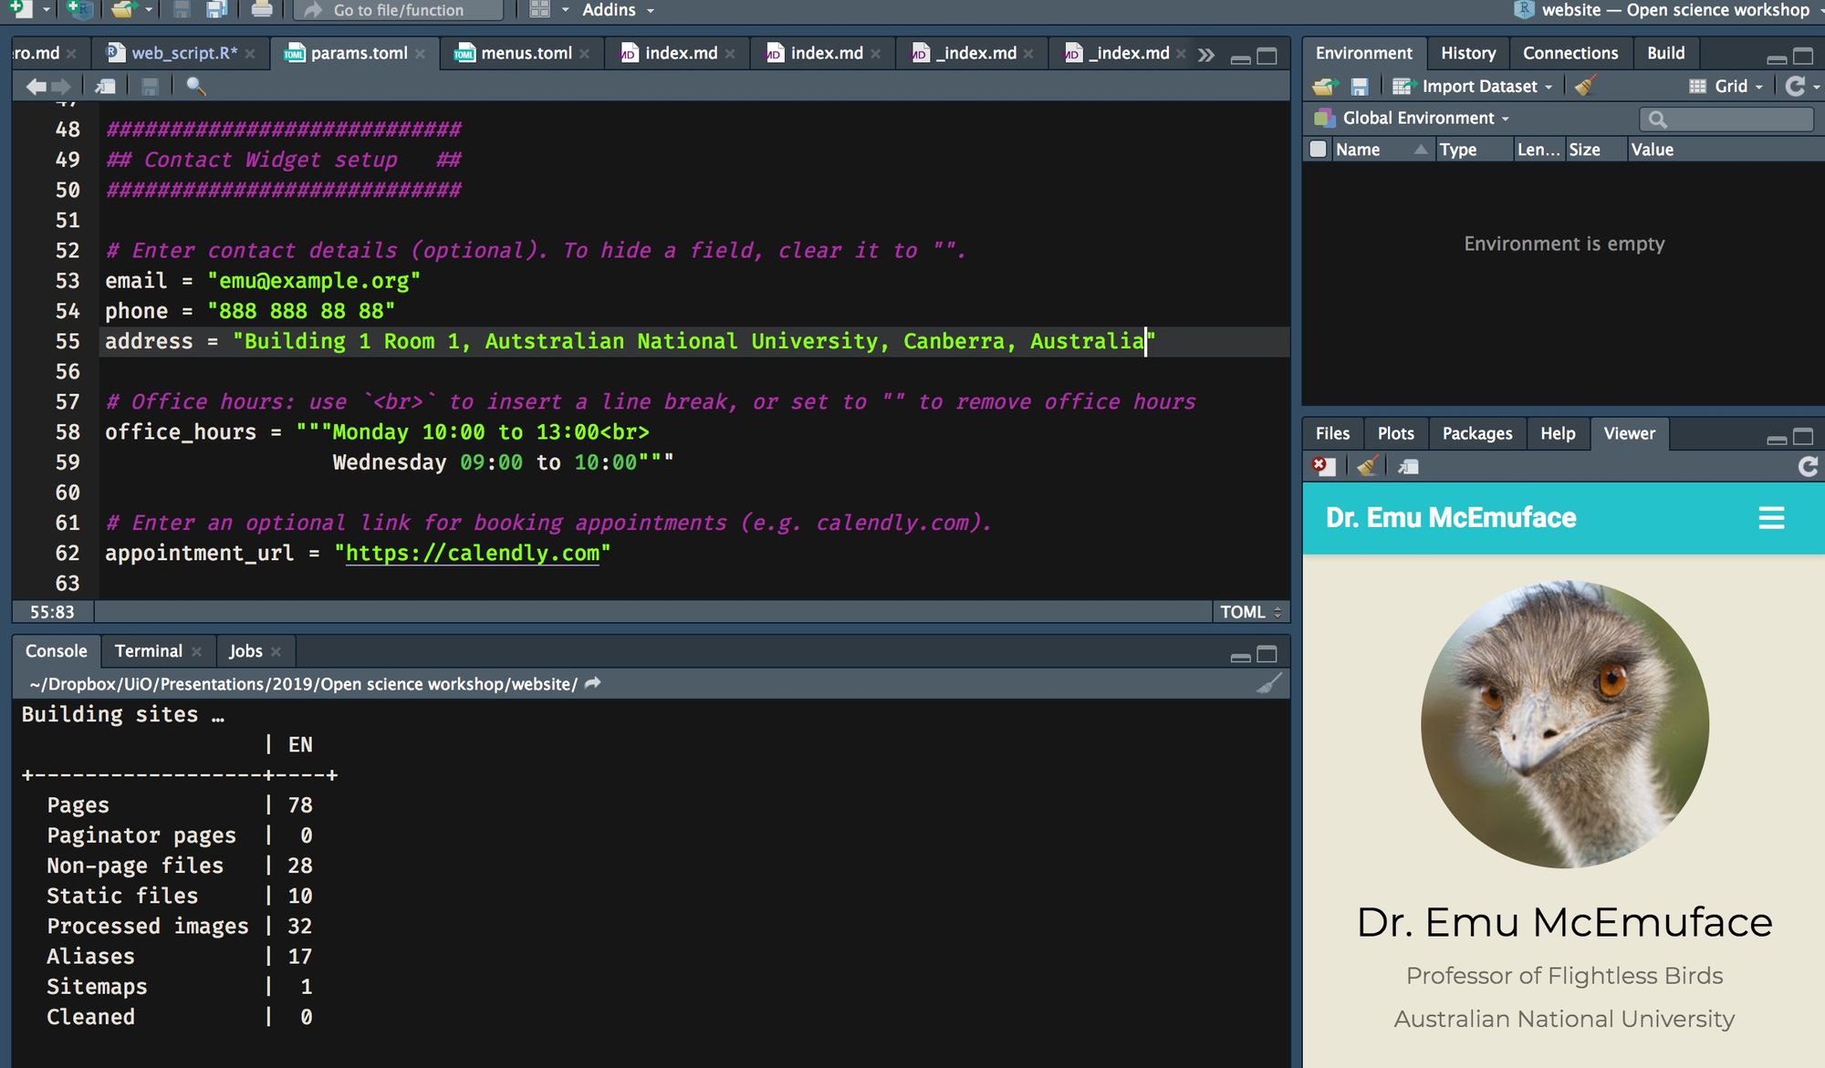Save all open documents
The image size is (1825, 1068).
(214, 10)
